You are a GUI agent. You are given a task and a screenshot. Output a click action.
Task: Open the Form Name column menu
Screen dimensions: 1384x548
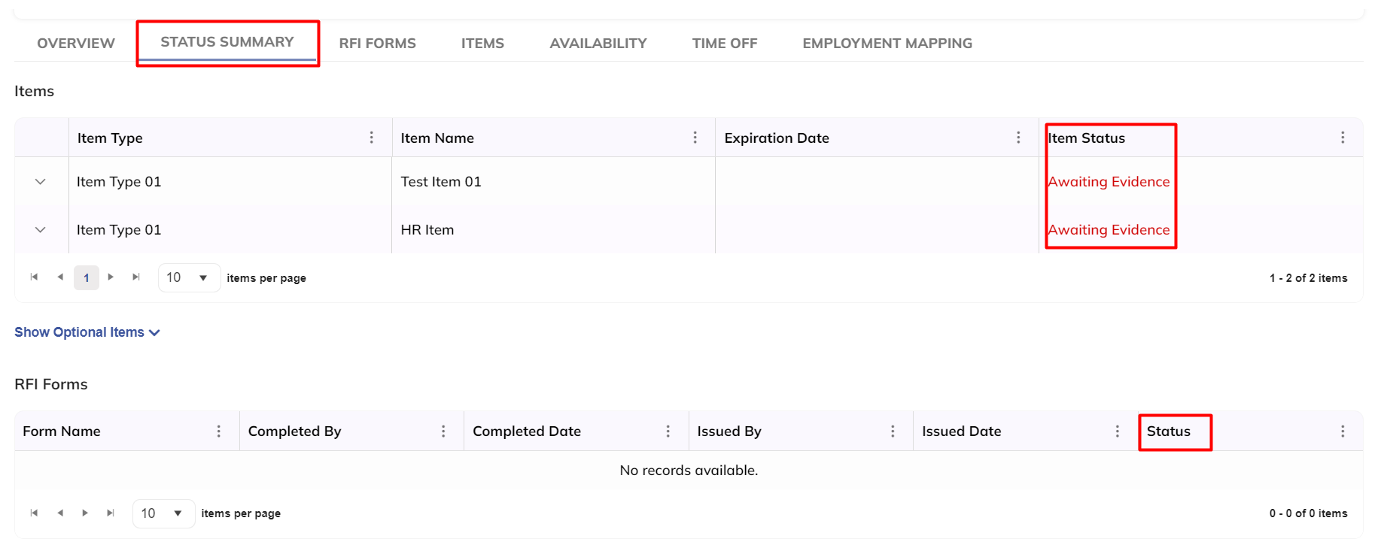219,431
